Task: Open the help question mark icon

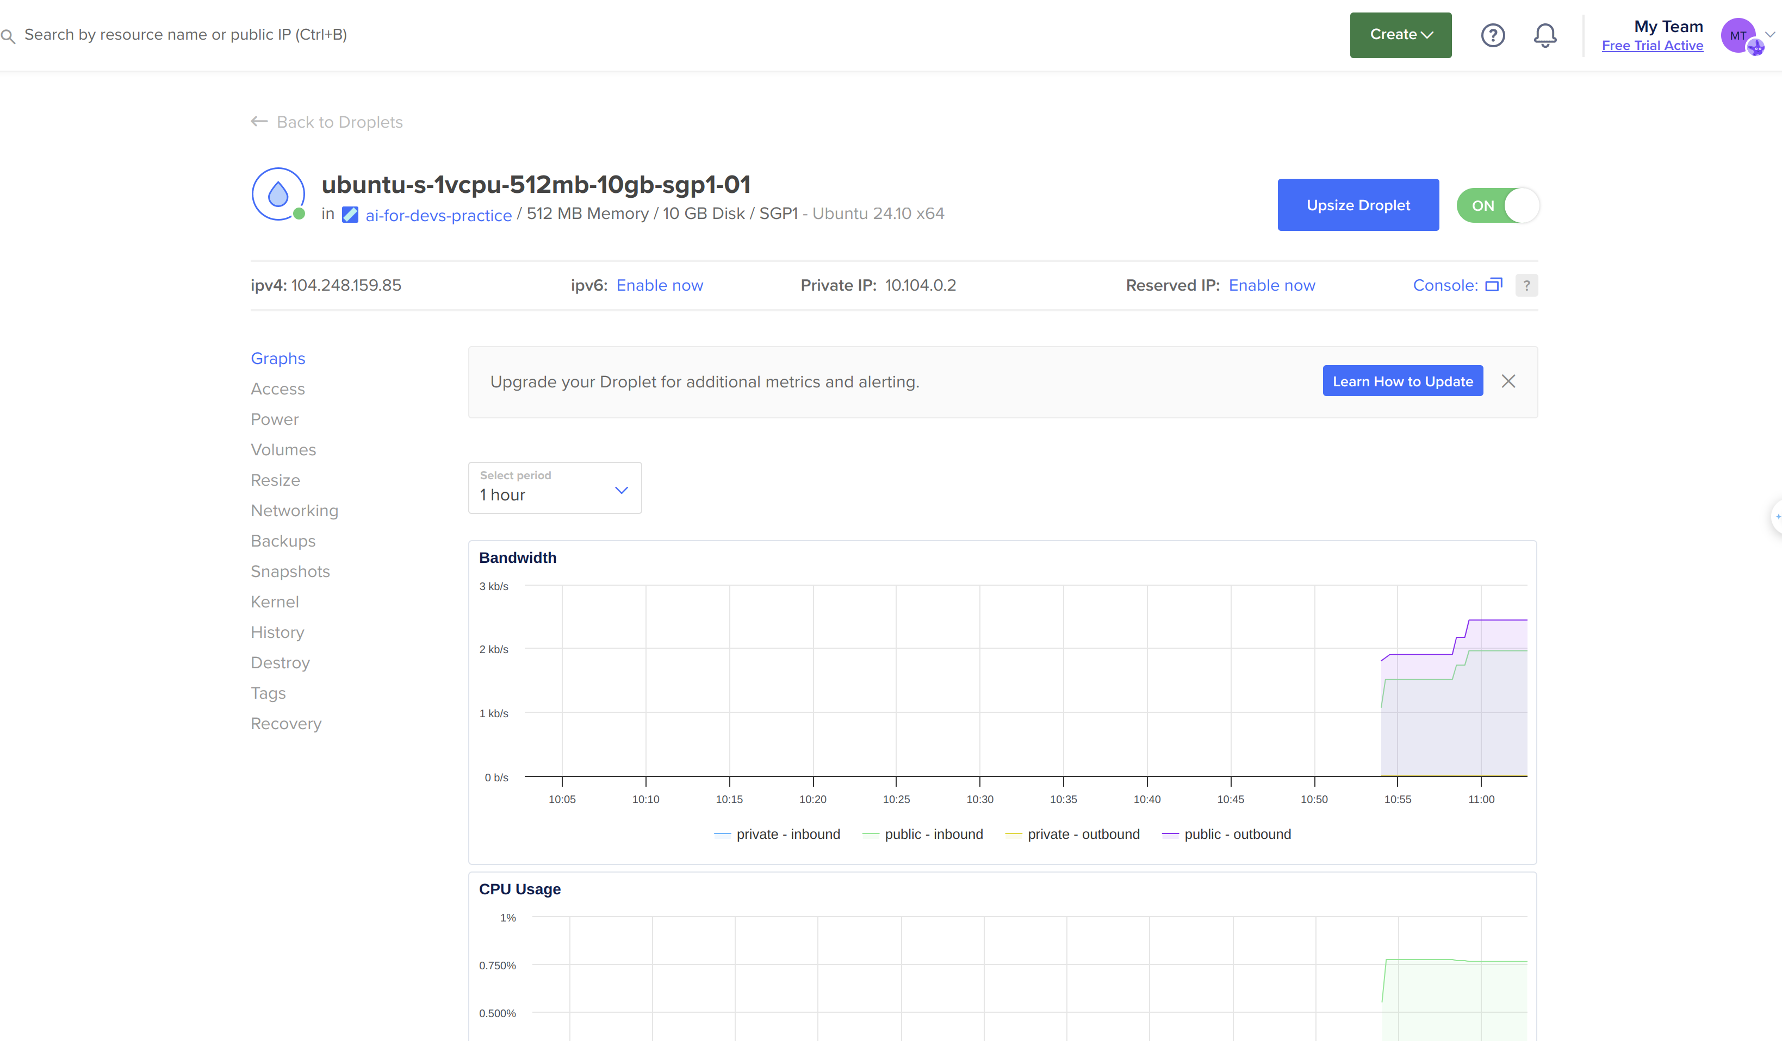Action: click(x=1493, y=35)
